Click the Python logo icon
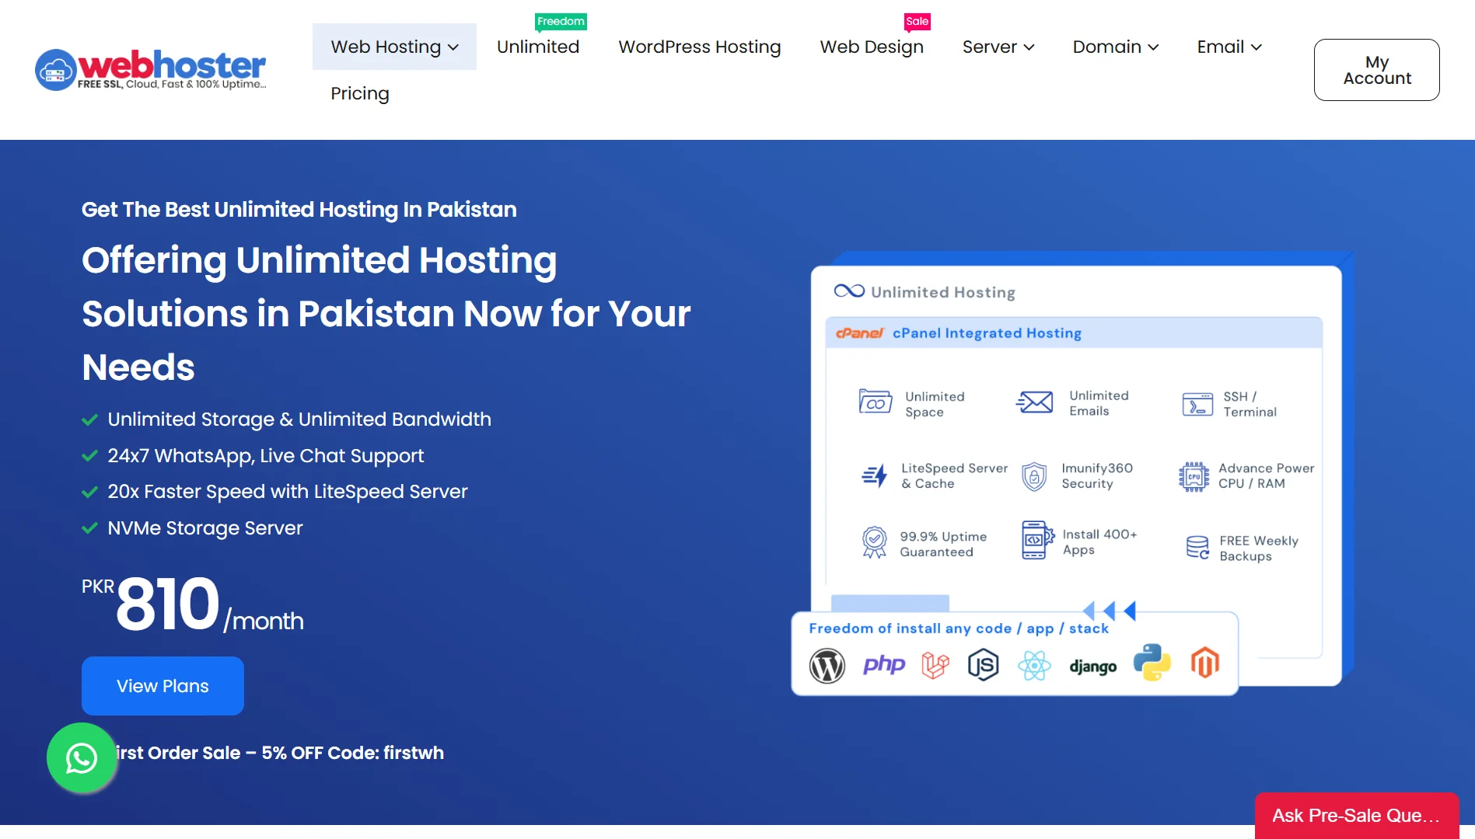This screenshot has height=839, width=1475. (1152, 663)
